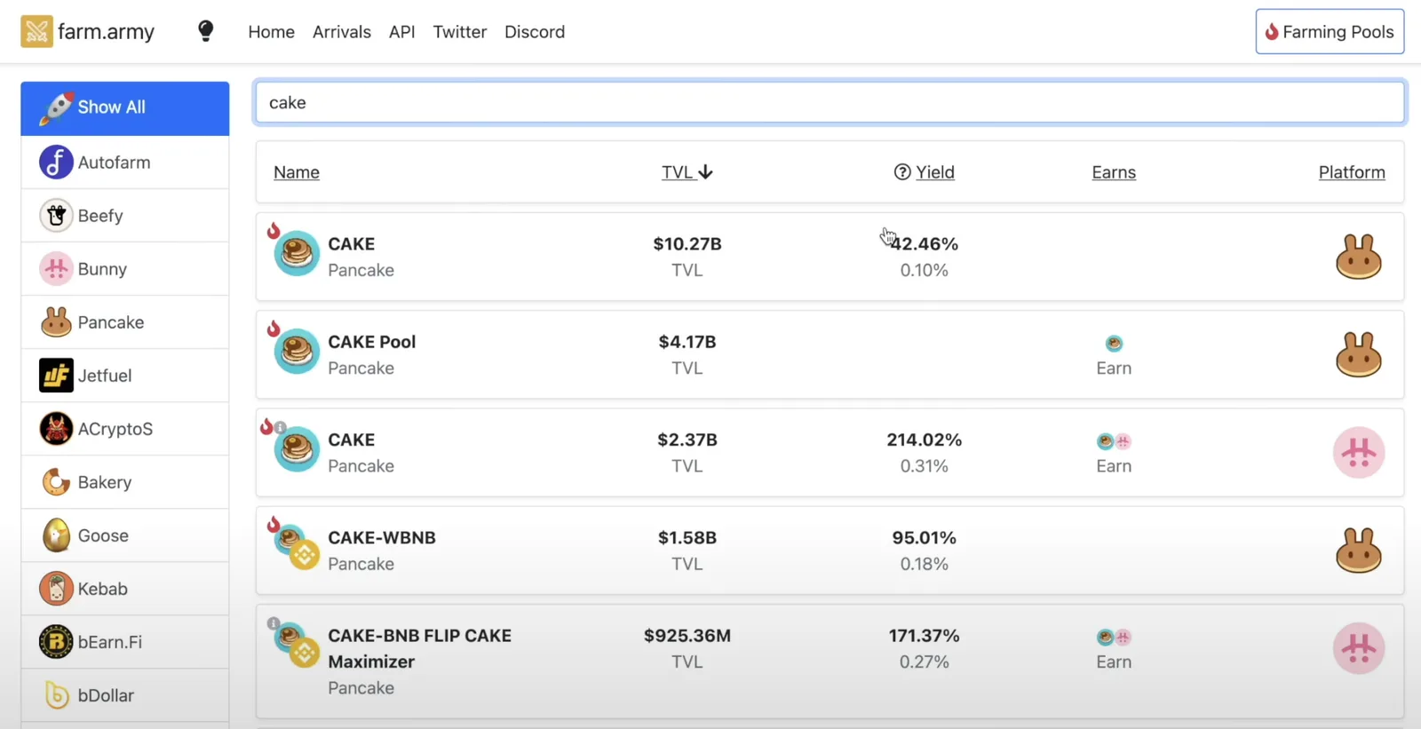
Task: Click the Beefy cow icon
Action: (56, 216)
